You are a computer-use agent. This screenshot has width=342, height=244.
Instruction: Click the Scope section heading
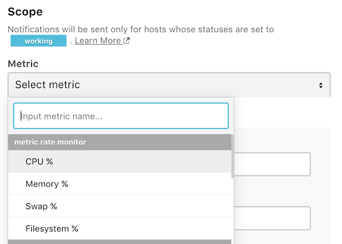tap(25, 12)
